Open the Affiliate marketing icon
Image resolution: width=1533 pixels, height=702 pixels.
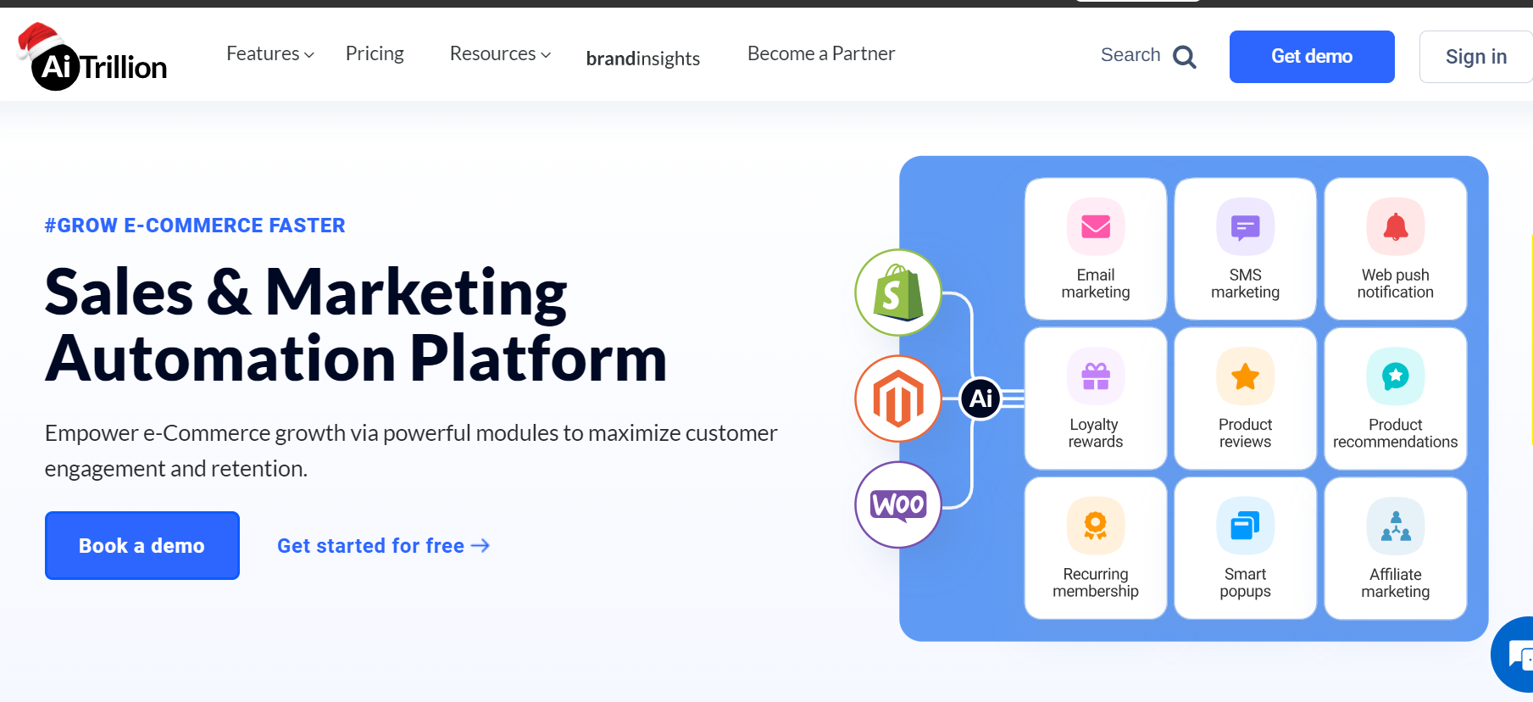coord(1395,526)
